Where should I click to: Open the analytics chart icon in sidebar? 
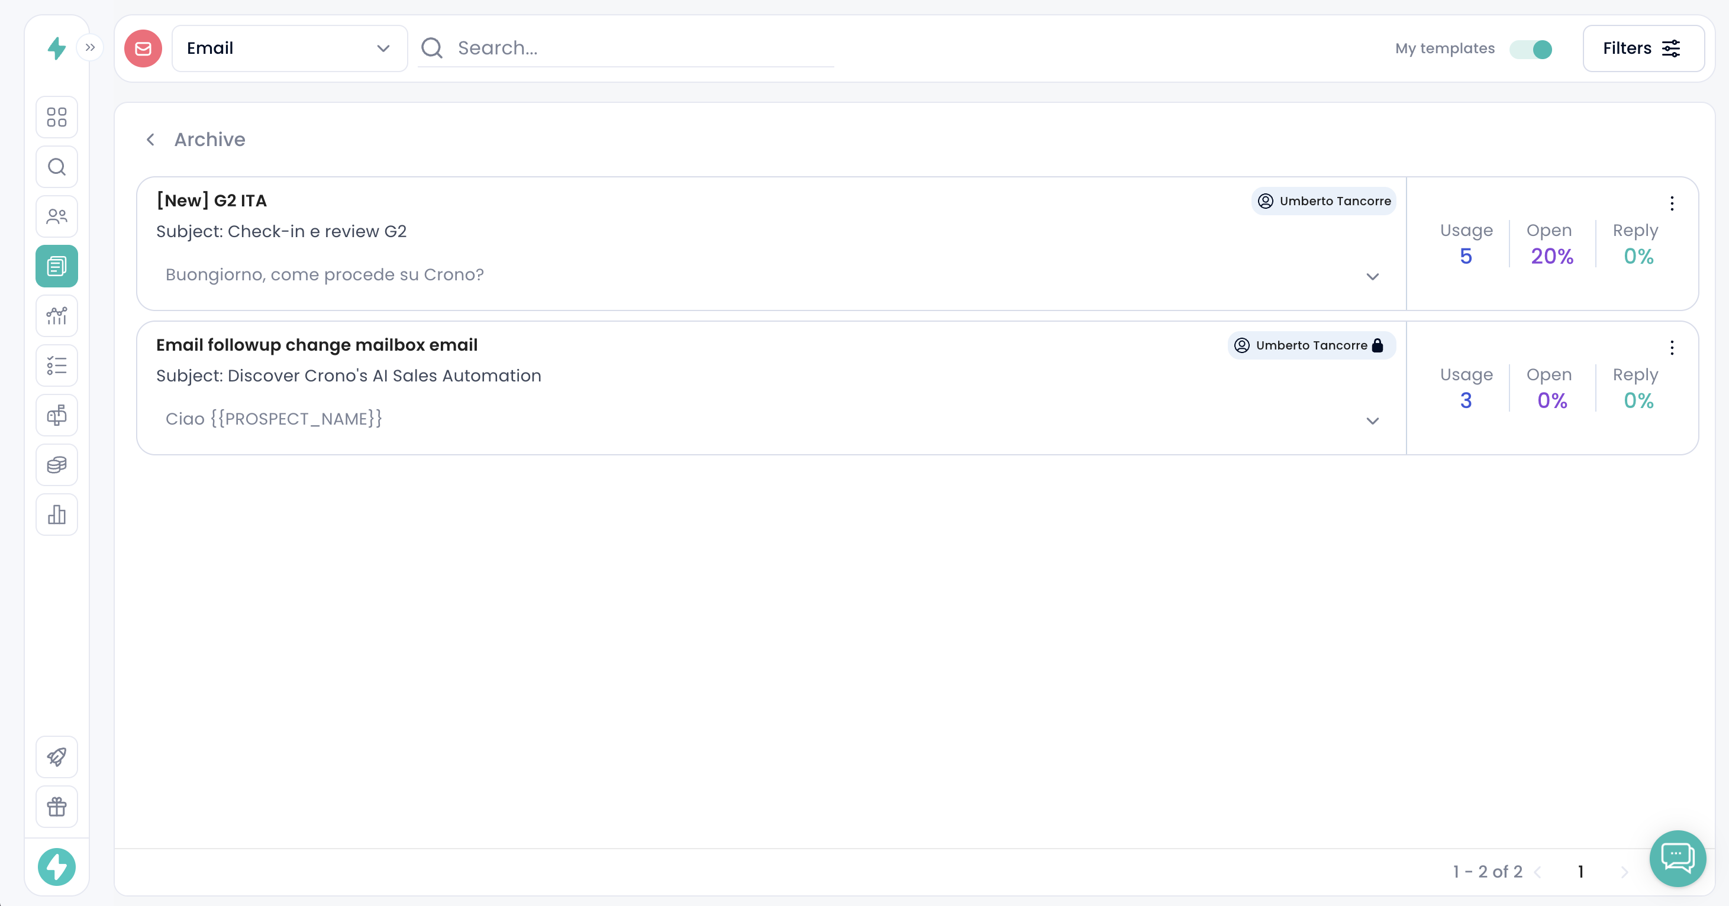56,316
